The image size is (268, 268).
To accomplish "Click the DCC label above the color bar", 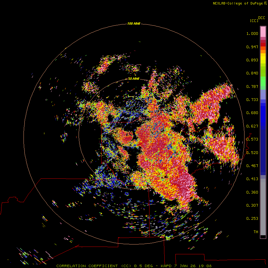I will [x=262, y=18].
